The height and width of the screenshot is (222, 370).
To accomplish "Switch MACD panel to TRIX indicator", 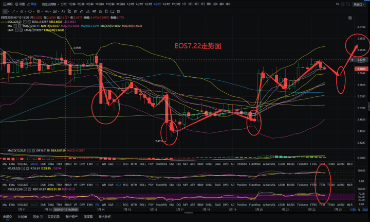I will [x=59, y=164].
